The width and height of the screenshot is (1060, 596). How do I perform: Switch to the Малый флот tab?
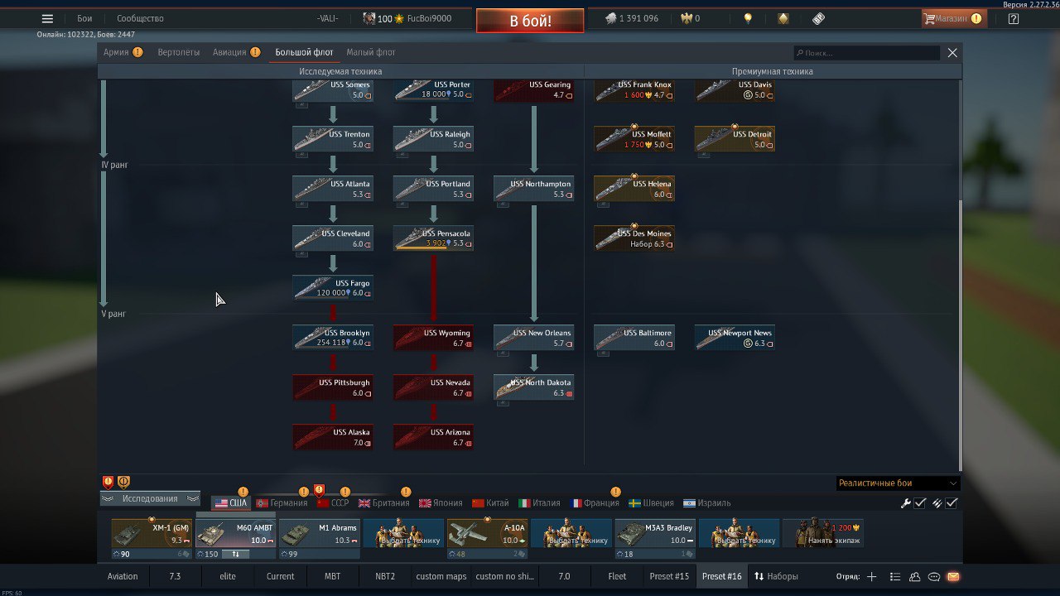tap(371, 52)
